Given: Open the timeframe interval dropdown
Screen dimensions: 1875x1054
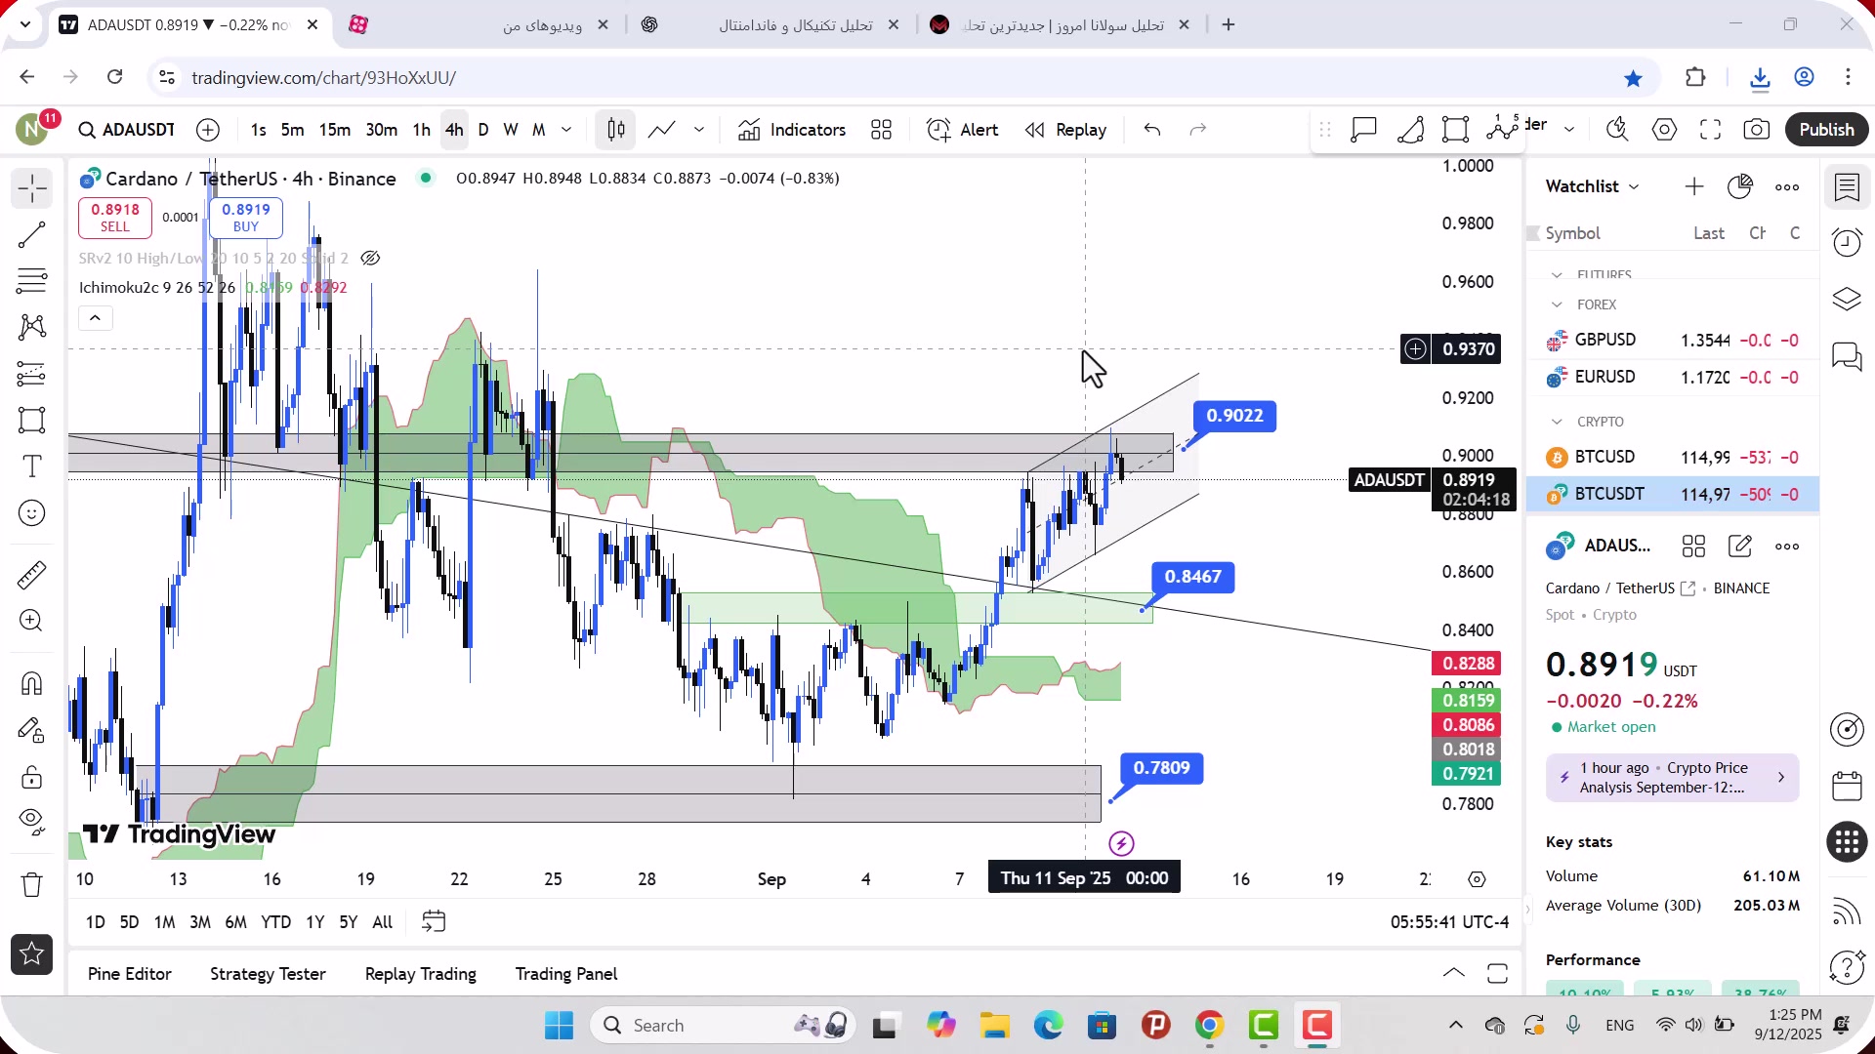Looking at the screenshot, I should coord(566,130).
